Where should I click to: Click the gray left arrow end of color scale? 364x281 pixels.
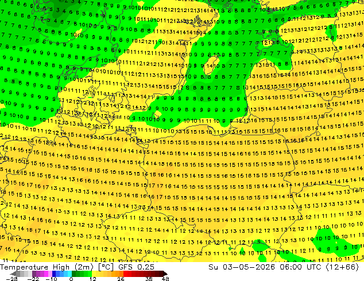[x=13, y=274]
